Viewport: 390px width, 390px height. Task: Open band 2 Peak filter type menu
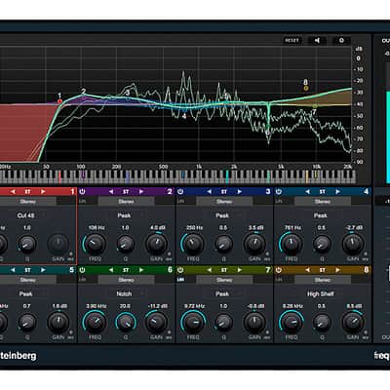tap(124, 215)
